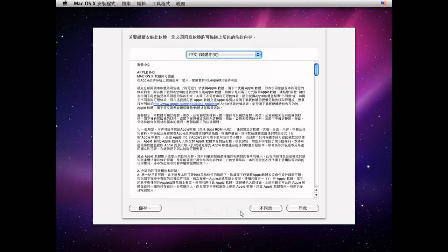Click the US flag input source icon

384,3
